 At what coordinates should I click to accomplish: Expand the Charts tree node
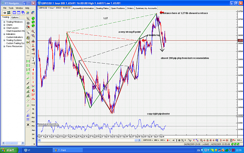click(4, 25)
